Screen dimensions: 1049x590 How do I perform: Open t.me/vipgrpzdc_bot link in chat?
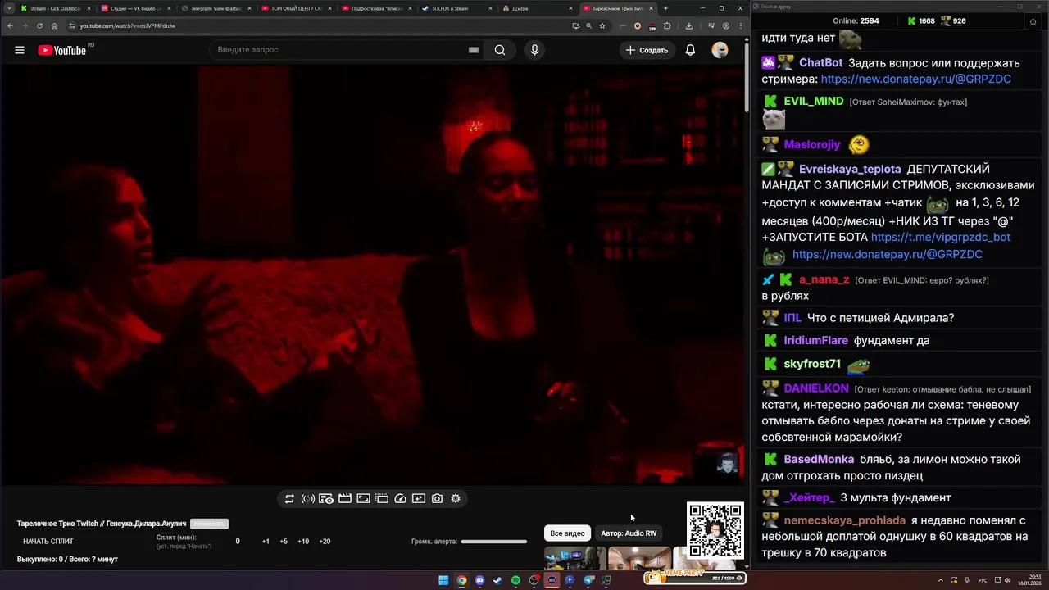940,237
